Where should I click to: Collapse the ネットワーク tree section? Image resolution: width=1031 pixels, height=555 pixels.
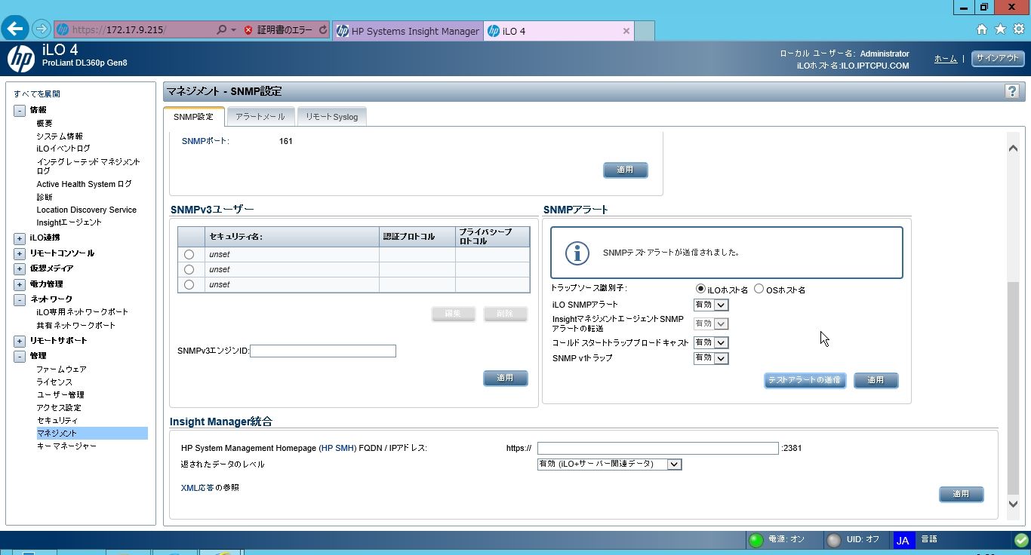20,300
